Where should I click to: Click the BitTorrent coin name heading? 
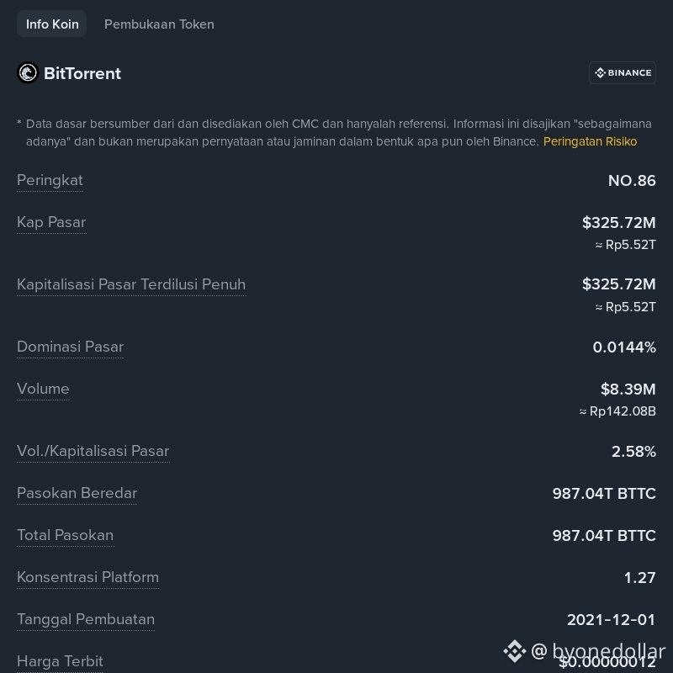[82, 73]
